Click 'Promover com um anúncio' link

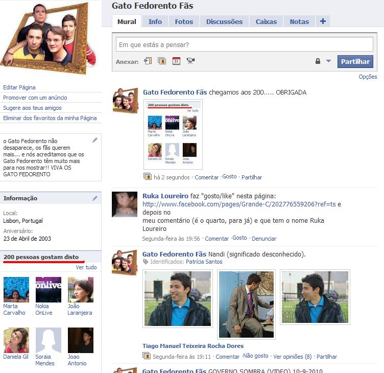pos(35,98)
